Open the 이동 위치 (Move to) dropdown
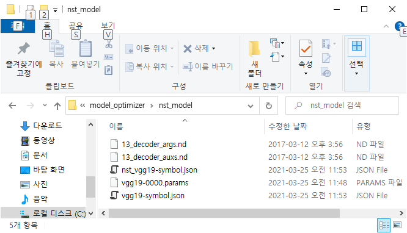Image resolution: width=407 pixels, height=233 pixels. tap(149, 48)
